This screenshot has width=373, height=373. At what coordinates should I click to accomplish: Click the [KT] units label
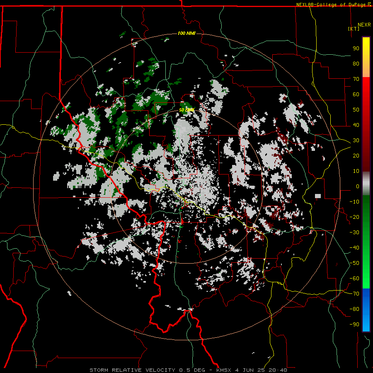[354, 29]
